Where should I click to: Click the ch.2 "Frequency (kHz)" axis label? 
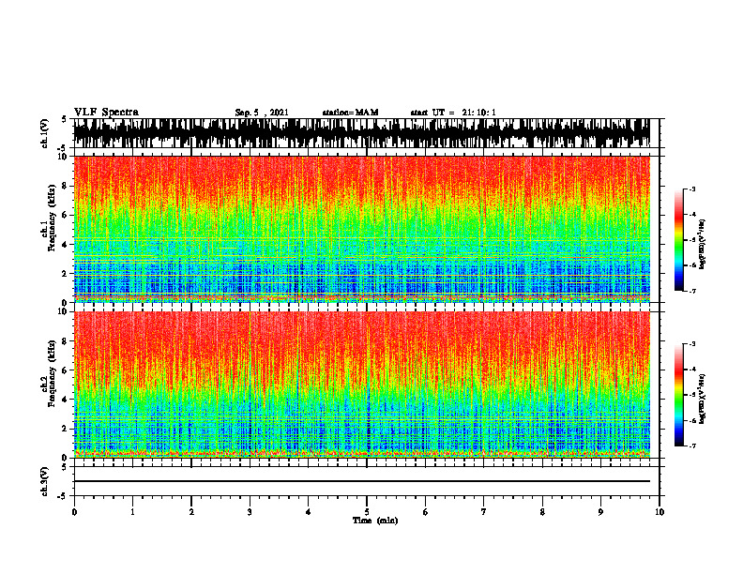click(x=52, y=373)
